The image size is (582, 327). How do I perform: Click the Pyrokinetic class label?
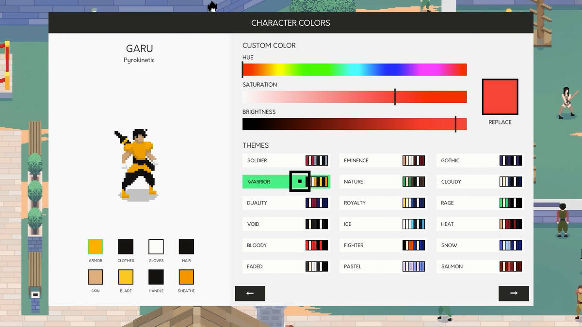coord(139,60)
